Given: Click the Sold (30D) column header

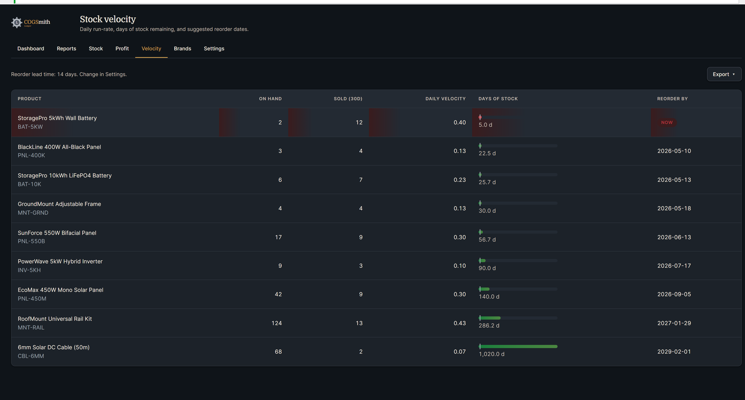Looking at the screenshot, I should pos(348,99).
